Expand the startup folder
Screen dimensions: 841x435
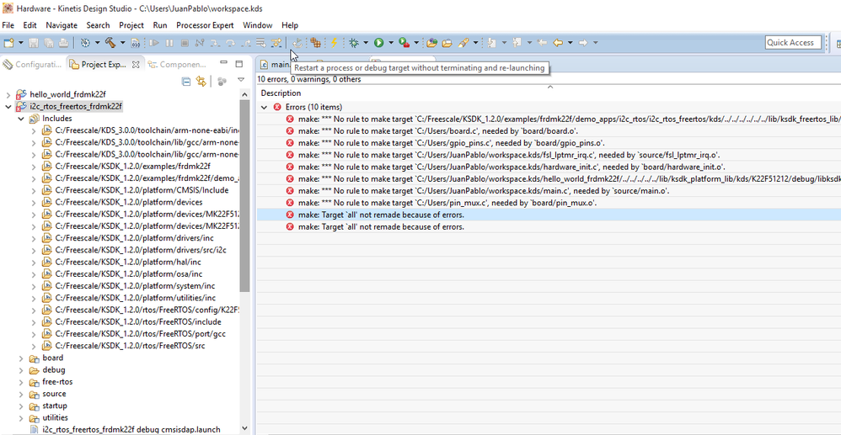(x=21, y=406)
